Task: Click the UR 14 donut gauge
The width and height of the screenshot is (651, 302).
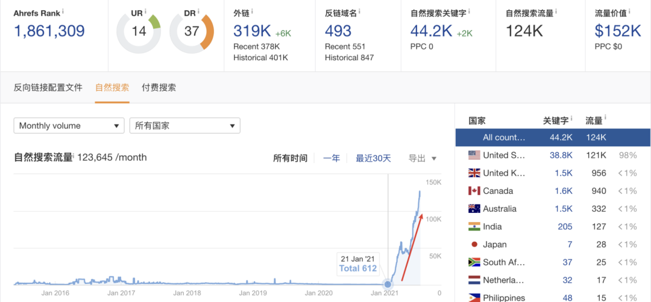Action: 139,32
